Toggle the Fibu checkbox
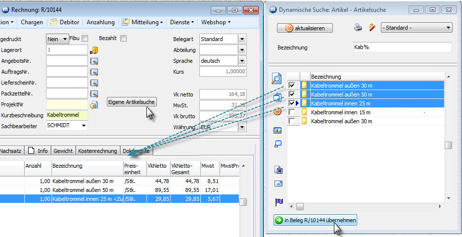Screen dimensions: 462x237 85,39
